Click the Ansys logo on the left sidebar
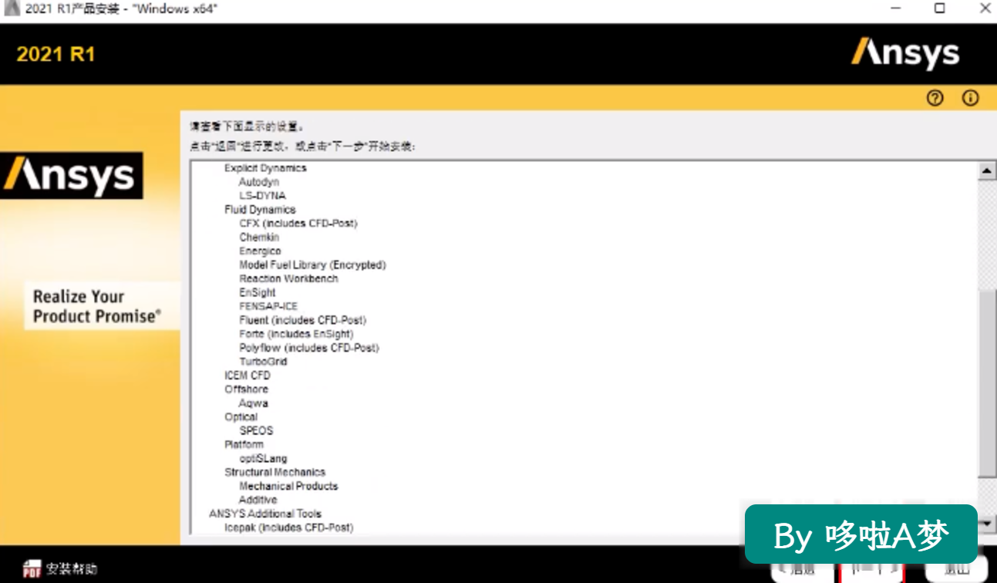Image resolution: width=997 pixels, height=583 pixels. [x=71, y=176]
